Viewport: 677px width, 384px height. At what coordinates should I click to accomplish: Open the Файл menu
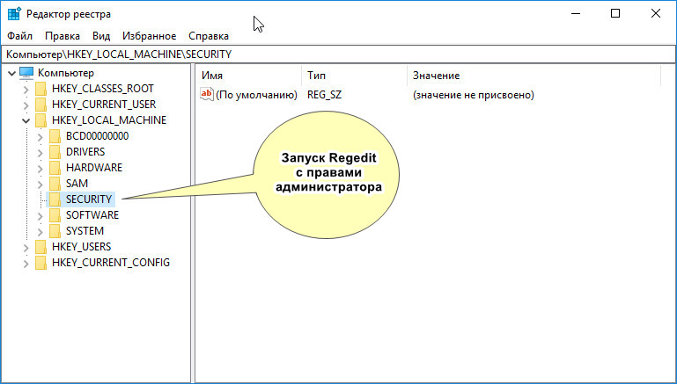click(x=20, y=36)
